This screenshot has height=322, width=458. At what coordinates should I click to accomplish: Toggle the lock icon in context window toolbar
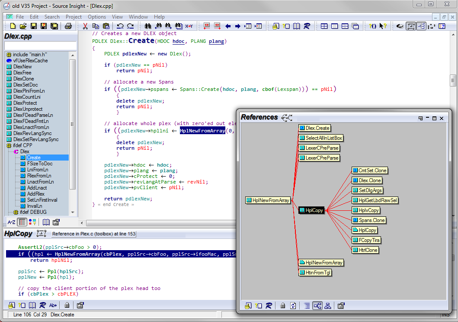point(67,306)
